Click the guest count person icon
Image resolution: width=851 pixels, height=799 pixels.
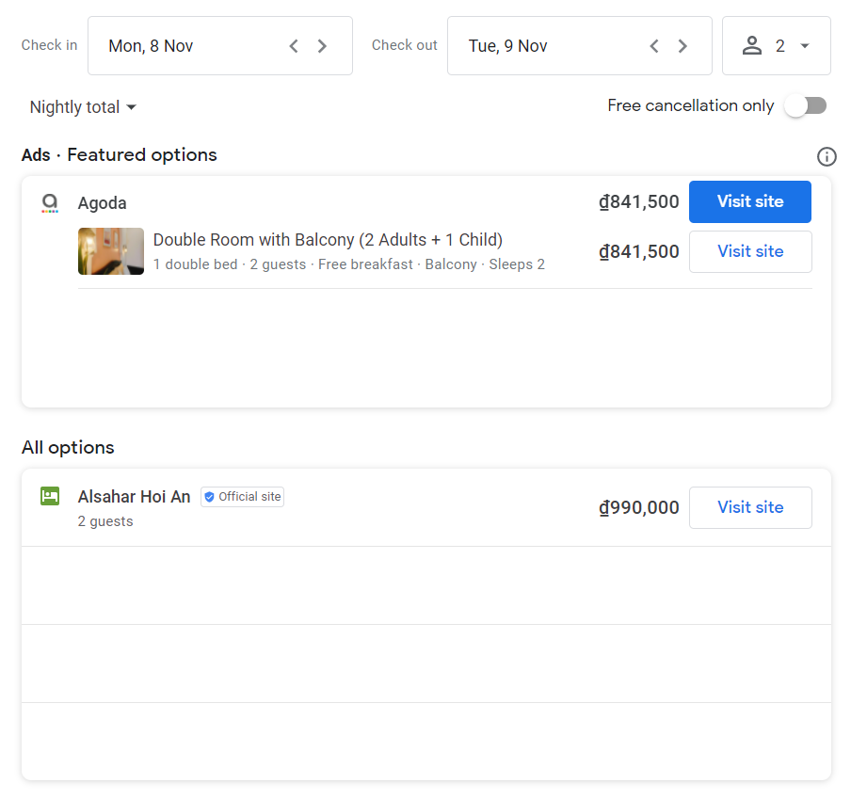pos(752,45)
